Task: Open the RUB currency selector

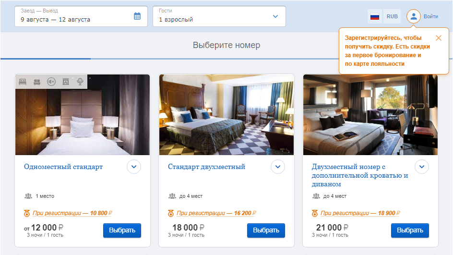Action: tap(392, 16)
